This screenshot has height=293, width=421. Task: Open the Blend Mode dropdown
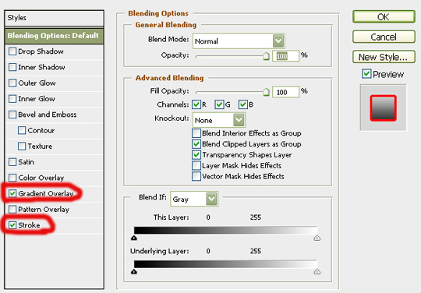(239, 41)
